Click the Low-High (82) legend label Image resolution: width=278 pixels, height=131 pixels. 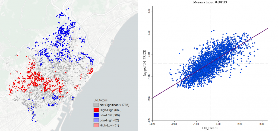click(109, 120)
